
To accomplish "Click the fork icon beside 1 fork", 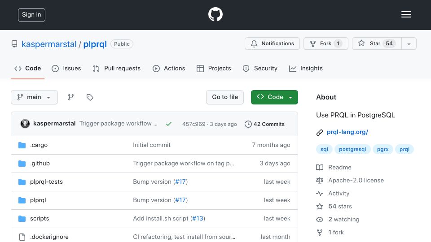I will (x=320, y=233).
